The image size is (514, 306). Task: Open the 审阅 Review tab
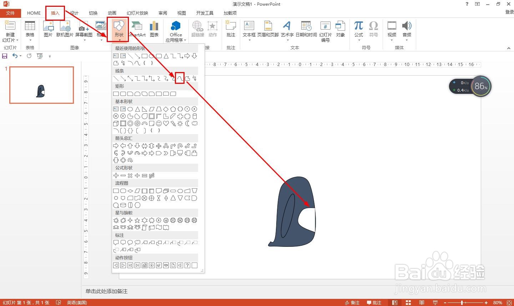(163, 13)
